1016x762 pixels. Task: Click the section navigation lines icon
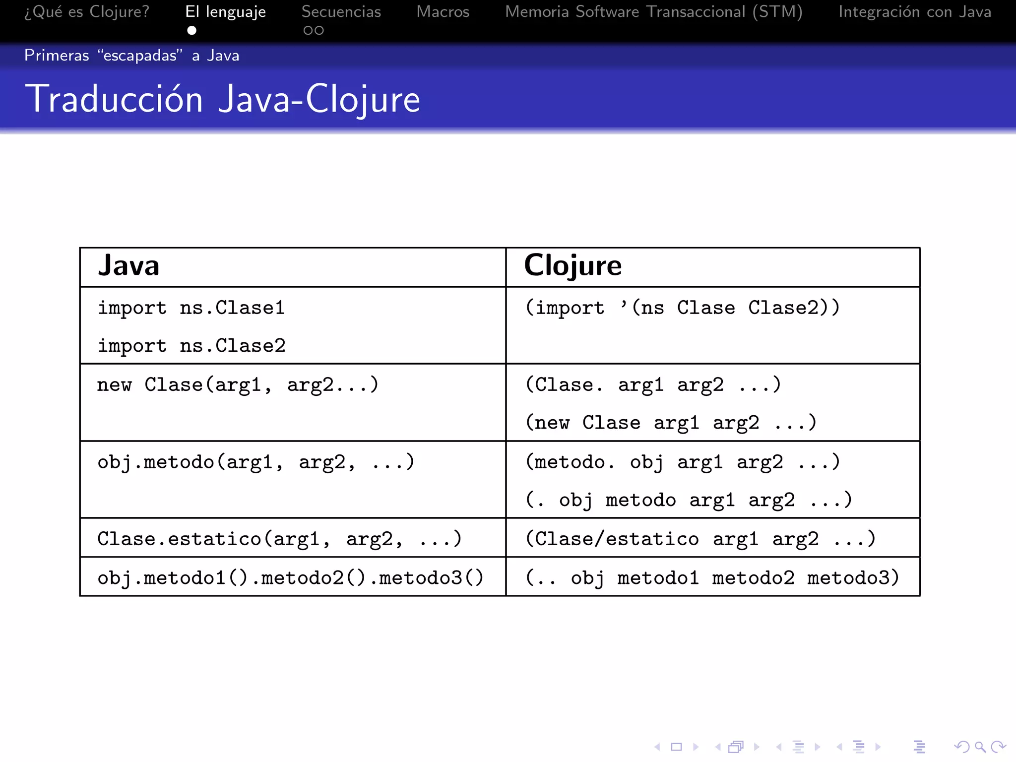[859, 747]
